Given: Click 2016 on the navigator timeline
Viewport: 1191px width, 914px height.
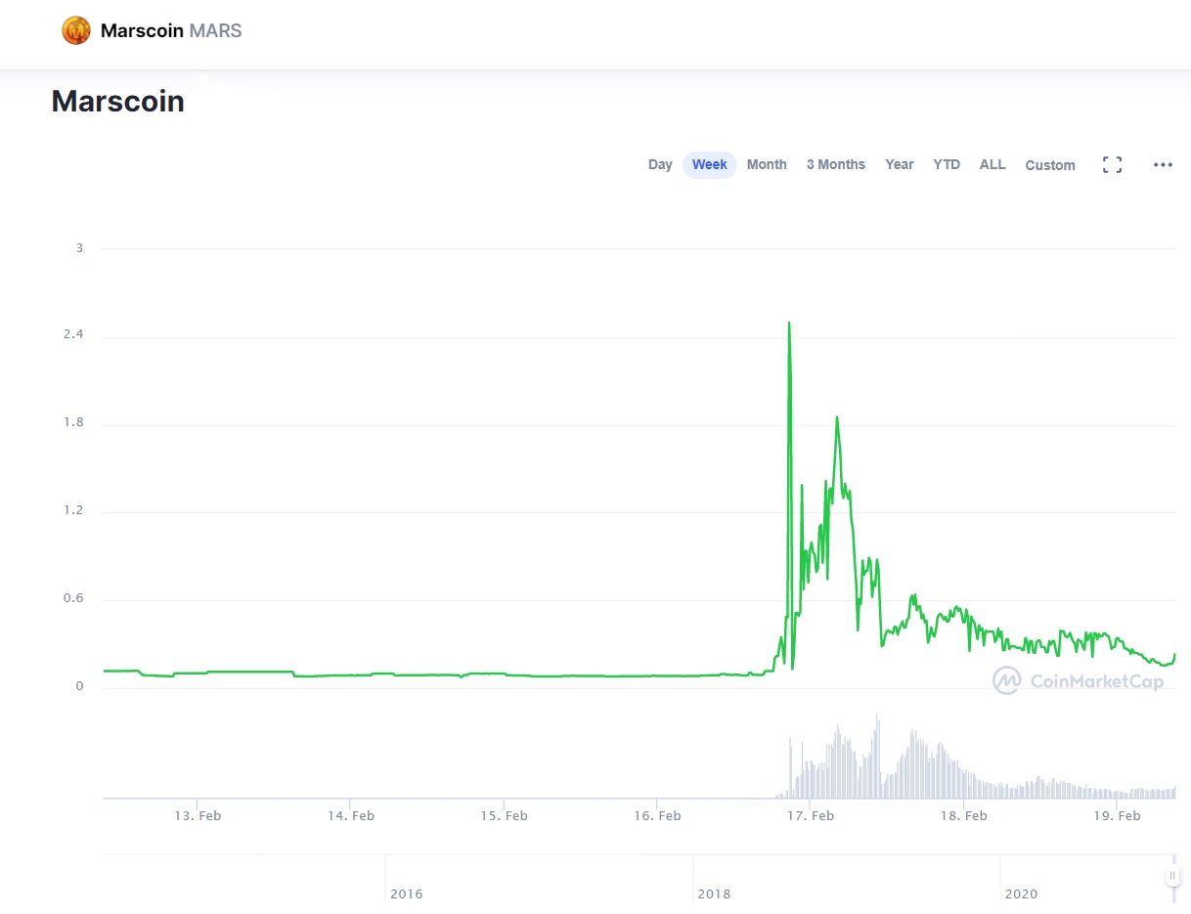Looking at the screenshot, I should pyautogui.click(x=406, y=893).
